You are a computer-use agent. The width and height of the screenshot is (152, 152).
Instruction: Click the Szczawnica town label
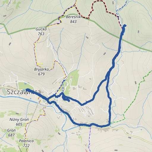24,92
